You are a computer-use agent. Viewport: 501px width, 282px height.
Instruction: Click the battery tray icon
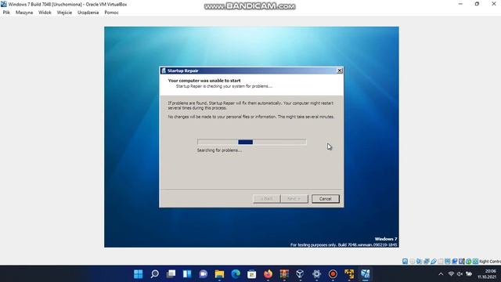(x=469, y=274)
